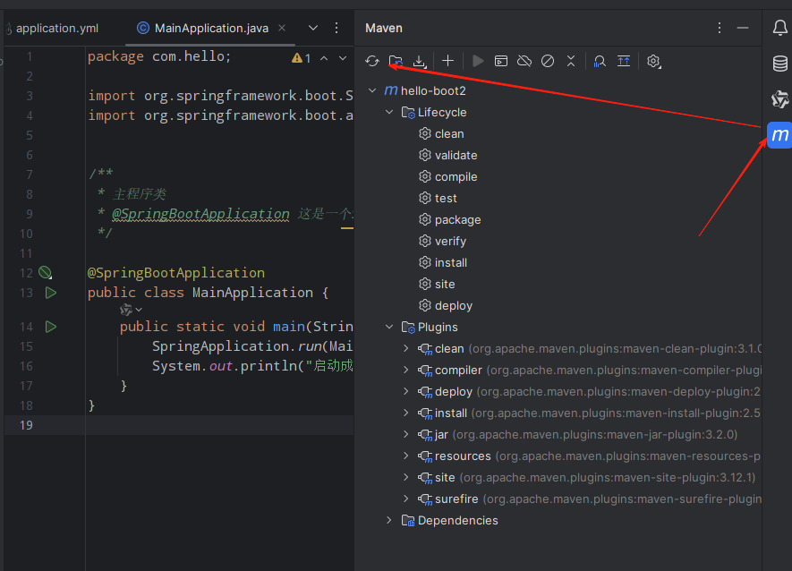The width and height of the screenshot is (792, 571).
Task: Open Database tool window
Action: click(x=779, y=64)
